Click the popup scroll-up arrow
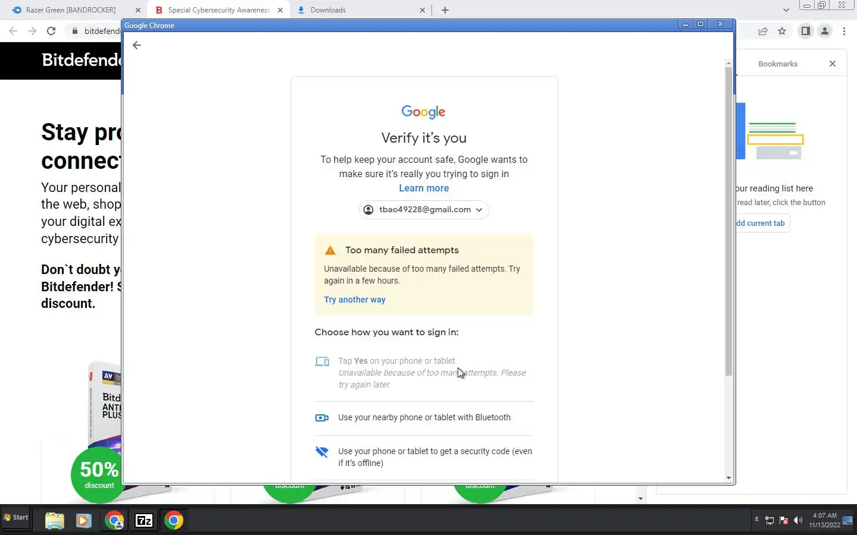 [728, 62]
